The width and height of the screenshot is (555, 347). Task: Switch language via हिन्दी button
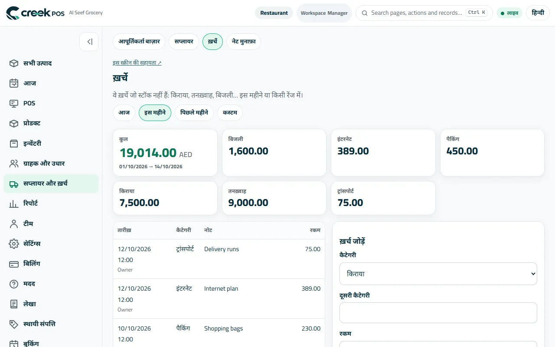pos(538,13)
